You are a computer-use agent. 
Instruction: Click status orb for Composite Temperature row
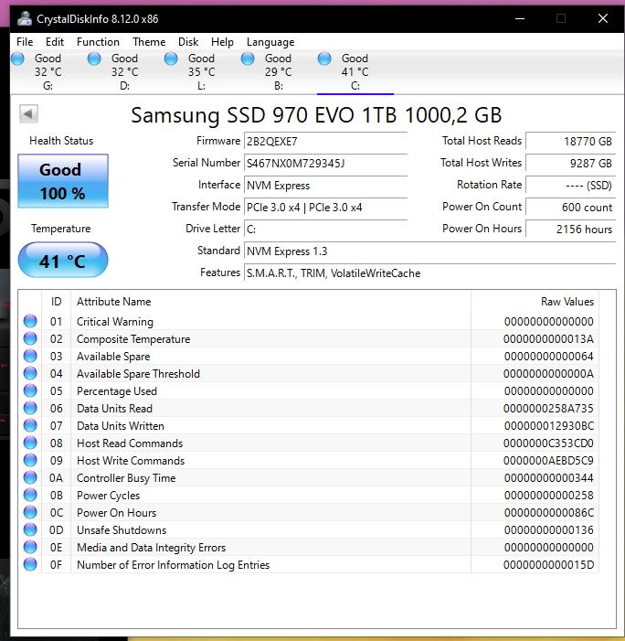(x=30, y=338)
